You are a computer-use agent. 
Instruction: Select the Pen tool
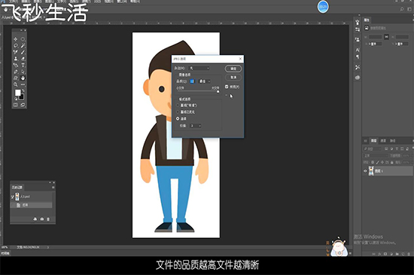16,72
